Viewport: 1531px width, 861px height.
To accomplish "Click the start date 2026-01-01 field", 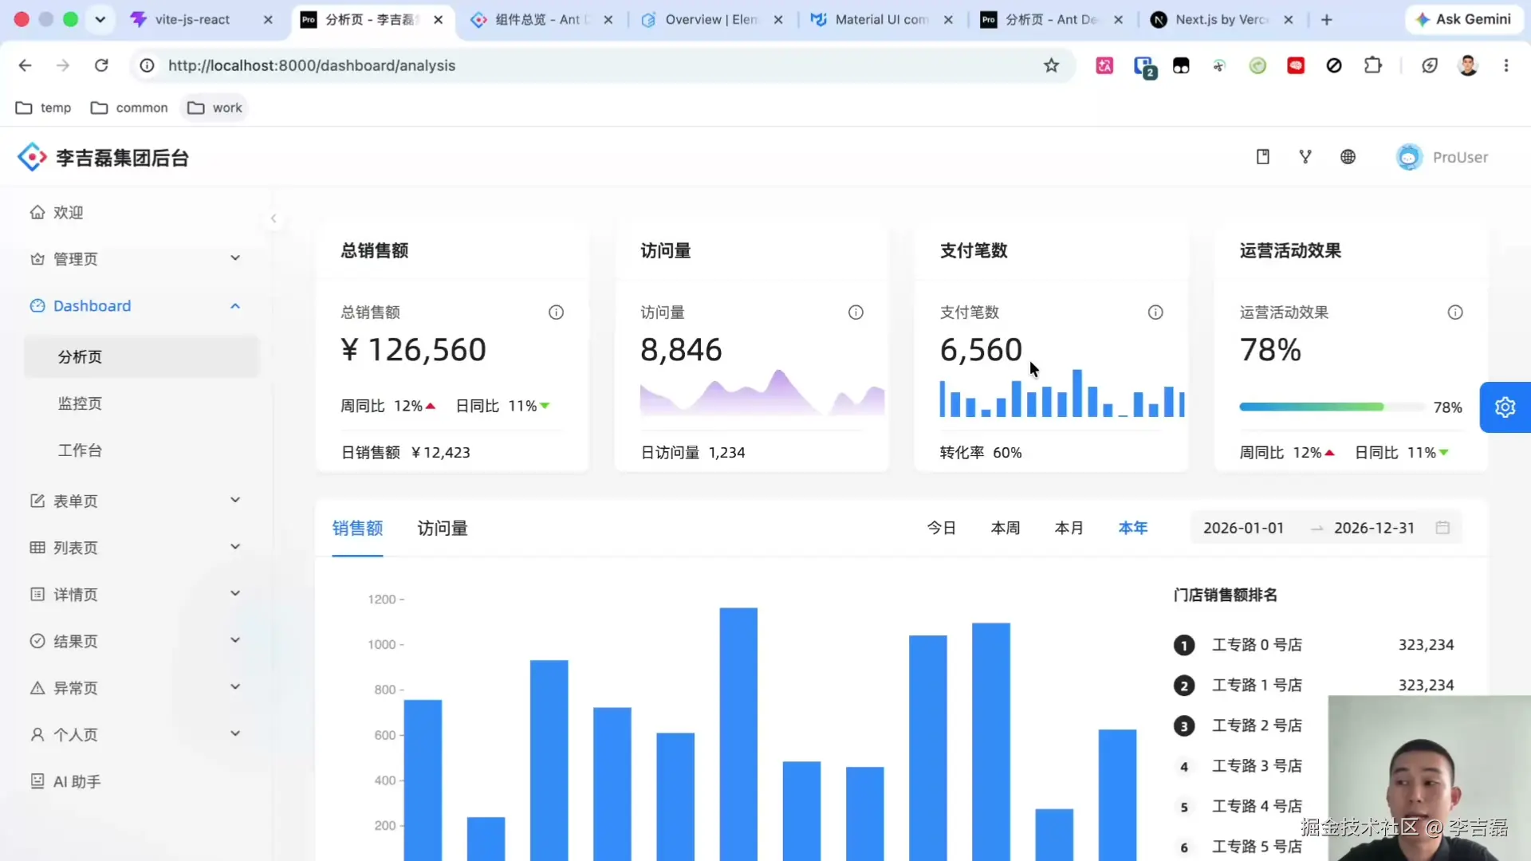I will pos(1243,528).
